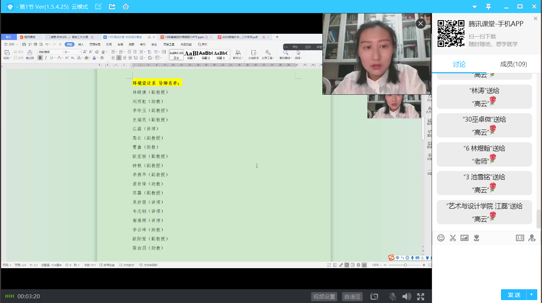Viewport: 542px width, 303px height.
Task: Toggle the muted microphone
Action: 392,296
